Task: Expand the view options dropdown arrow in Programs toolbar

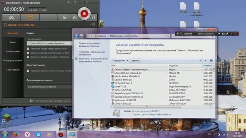Action: tap(205, 61)
